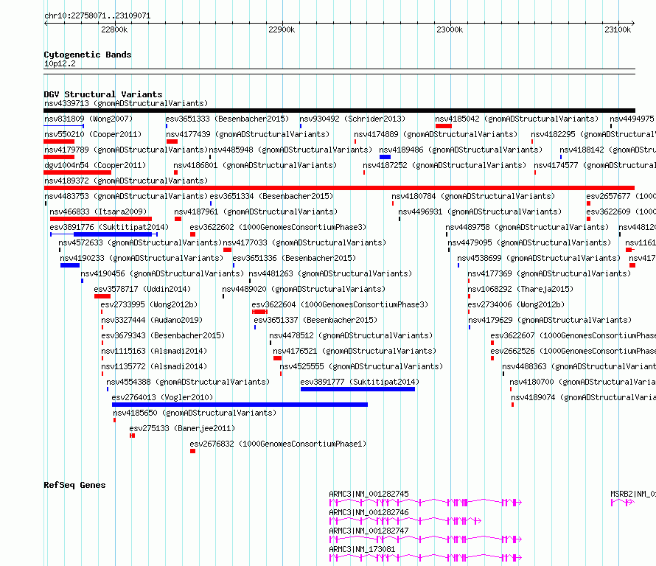
Task: Click the esv3891777 (Suktitipat2014) blue bar
Action: click(357, 389)
